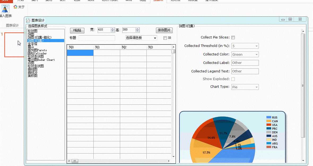Click the settings panel scroll-up arrow
Image resolution: width=313 pixels, height=166 pixels.
[303, 31]
